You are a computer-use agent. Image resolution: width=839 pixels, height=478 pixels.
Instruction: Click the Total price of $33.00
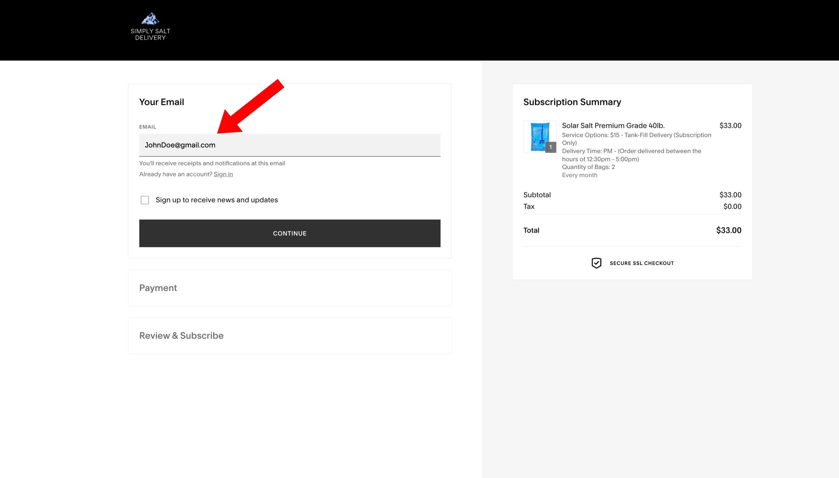(728, 230)
